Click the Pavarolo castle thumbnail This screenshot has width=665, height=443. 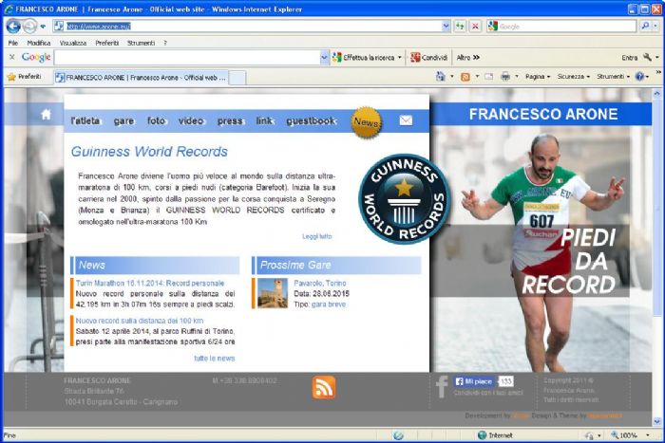pos(273,293)
